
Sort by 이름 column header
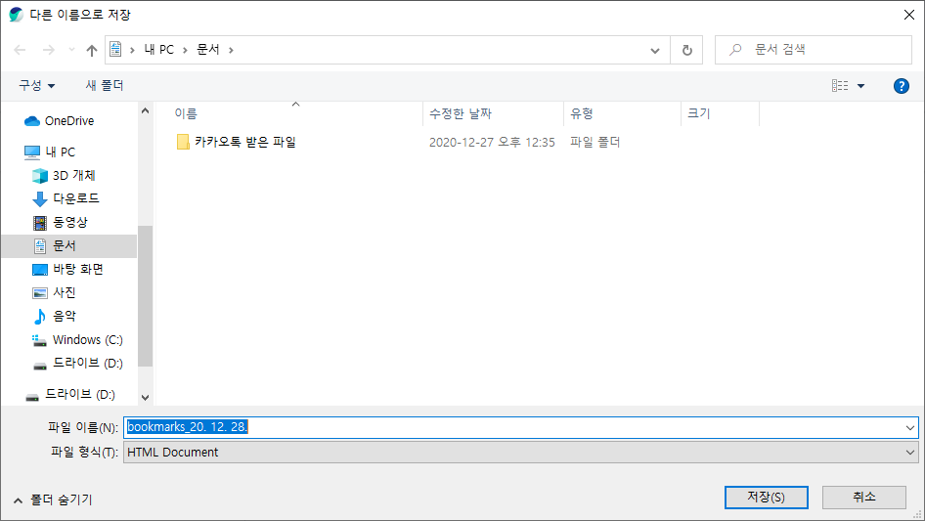[185, 113]
